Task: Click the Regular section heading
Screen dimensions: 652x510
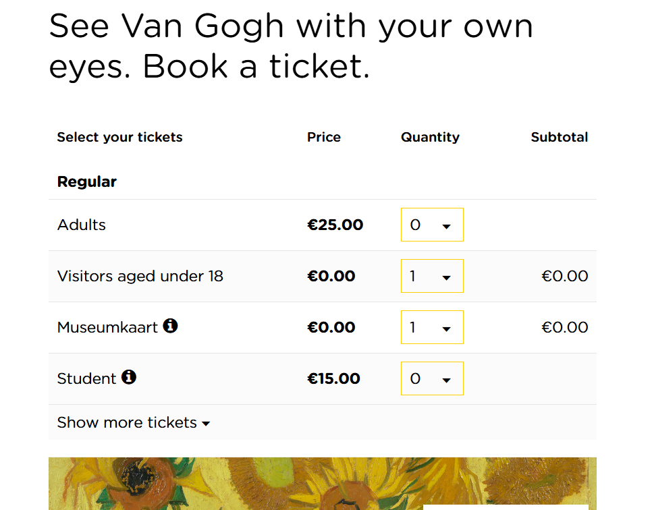Action: click(87, 181)
